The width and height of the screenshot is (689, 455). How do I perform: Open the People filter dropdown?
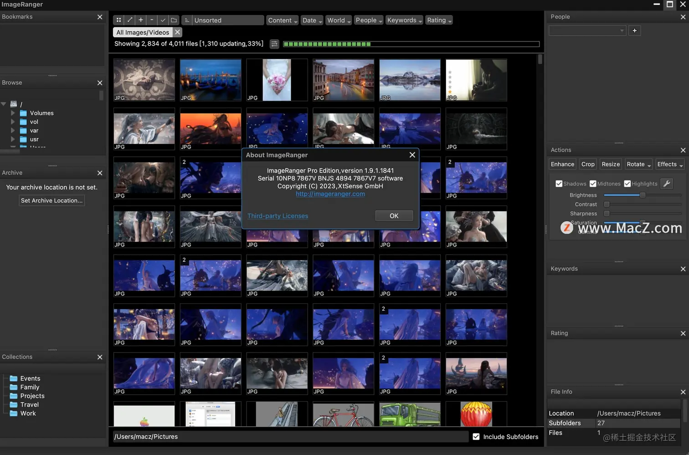369,20
